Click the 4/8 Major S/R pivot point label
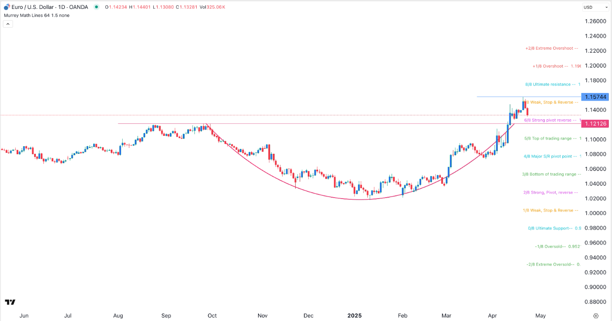612x321 pixels. click(x=552, y=156)
